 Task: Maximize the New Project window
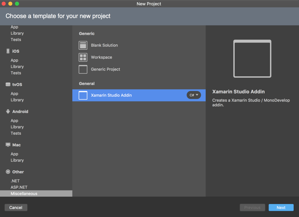tap(17, 4)
